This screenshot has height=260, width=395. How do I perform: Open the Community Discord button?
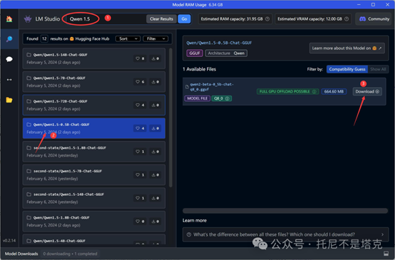[x=374, y=19]
